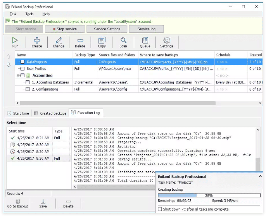The image size is (266, 216).
Task: Switch to the Start time tab
Action: (18, 113)
